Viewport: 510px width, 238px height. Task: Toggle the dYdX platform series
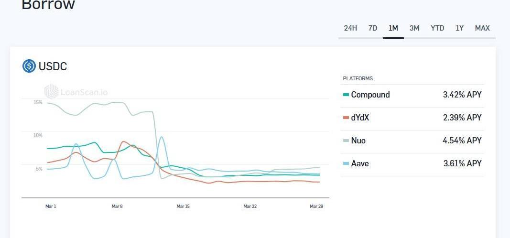[412, 118]
